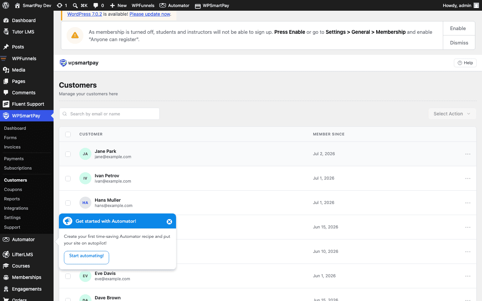482x301 pixels.
Task: Open actions menu for Jun 15, 2026 row
Action: pyautogui.click(x=468, y=227)
